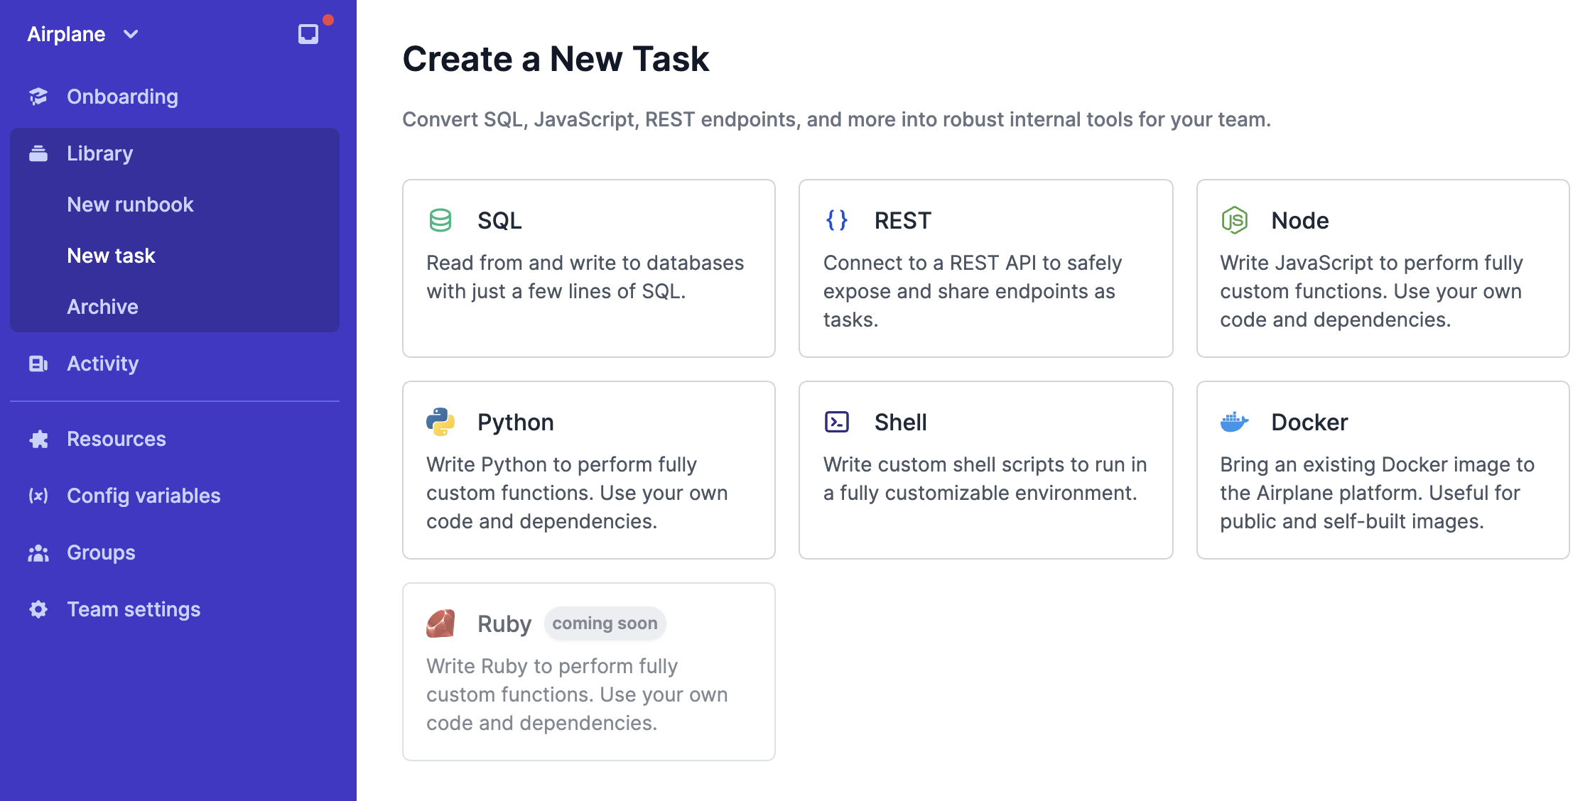Select New task in sidebar
The height and width of the screenshot is (801, 1590).
coord(111,256)
